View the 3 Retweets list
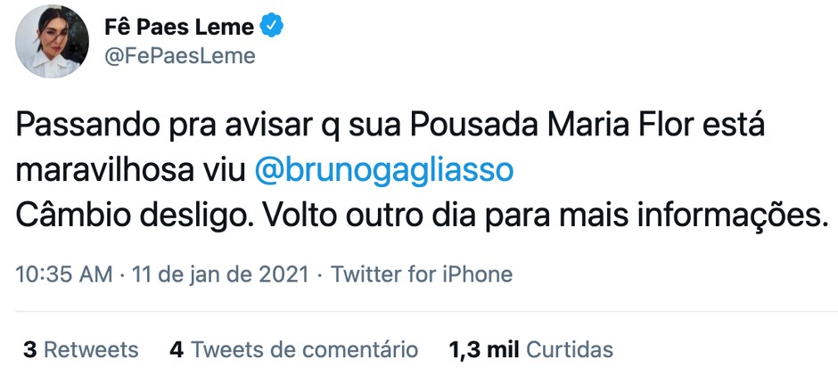The width and height of the screenshot is (838, 383). (81, 350)
